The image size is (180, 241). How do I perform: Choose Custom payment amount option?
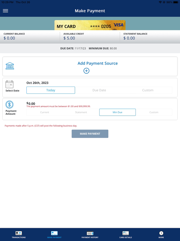tap(154, 112)
